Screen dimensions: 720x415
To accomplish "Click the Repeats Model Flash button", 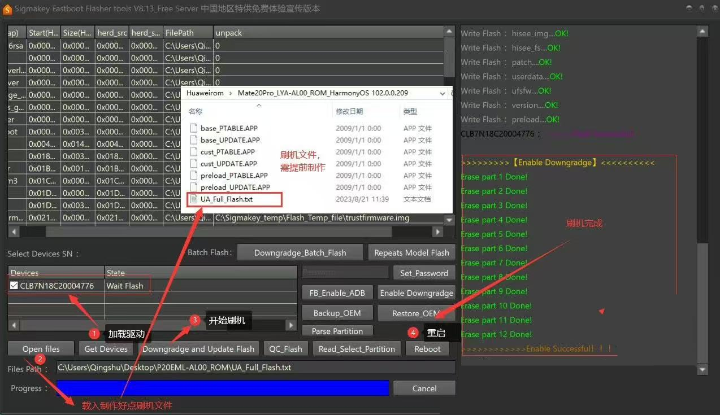I will [x=411, y=252].
